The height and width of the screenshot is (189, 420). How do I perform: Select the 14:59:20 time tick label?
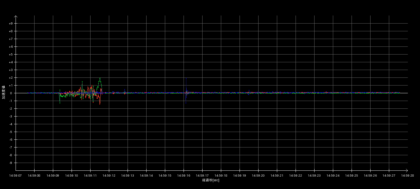[258, 175]
